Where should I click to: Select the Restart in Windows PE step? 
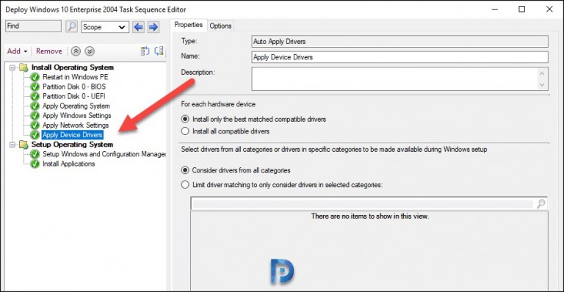[75, 77]
